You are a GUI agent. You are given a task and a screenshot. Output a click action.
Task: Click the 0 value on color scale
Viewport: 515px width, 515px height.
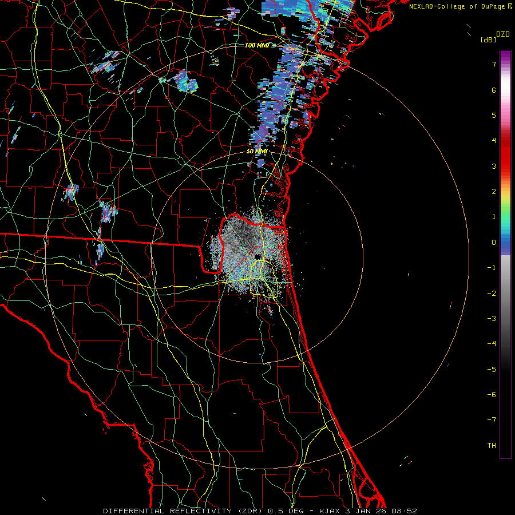[x=494, y=243]
